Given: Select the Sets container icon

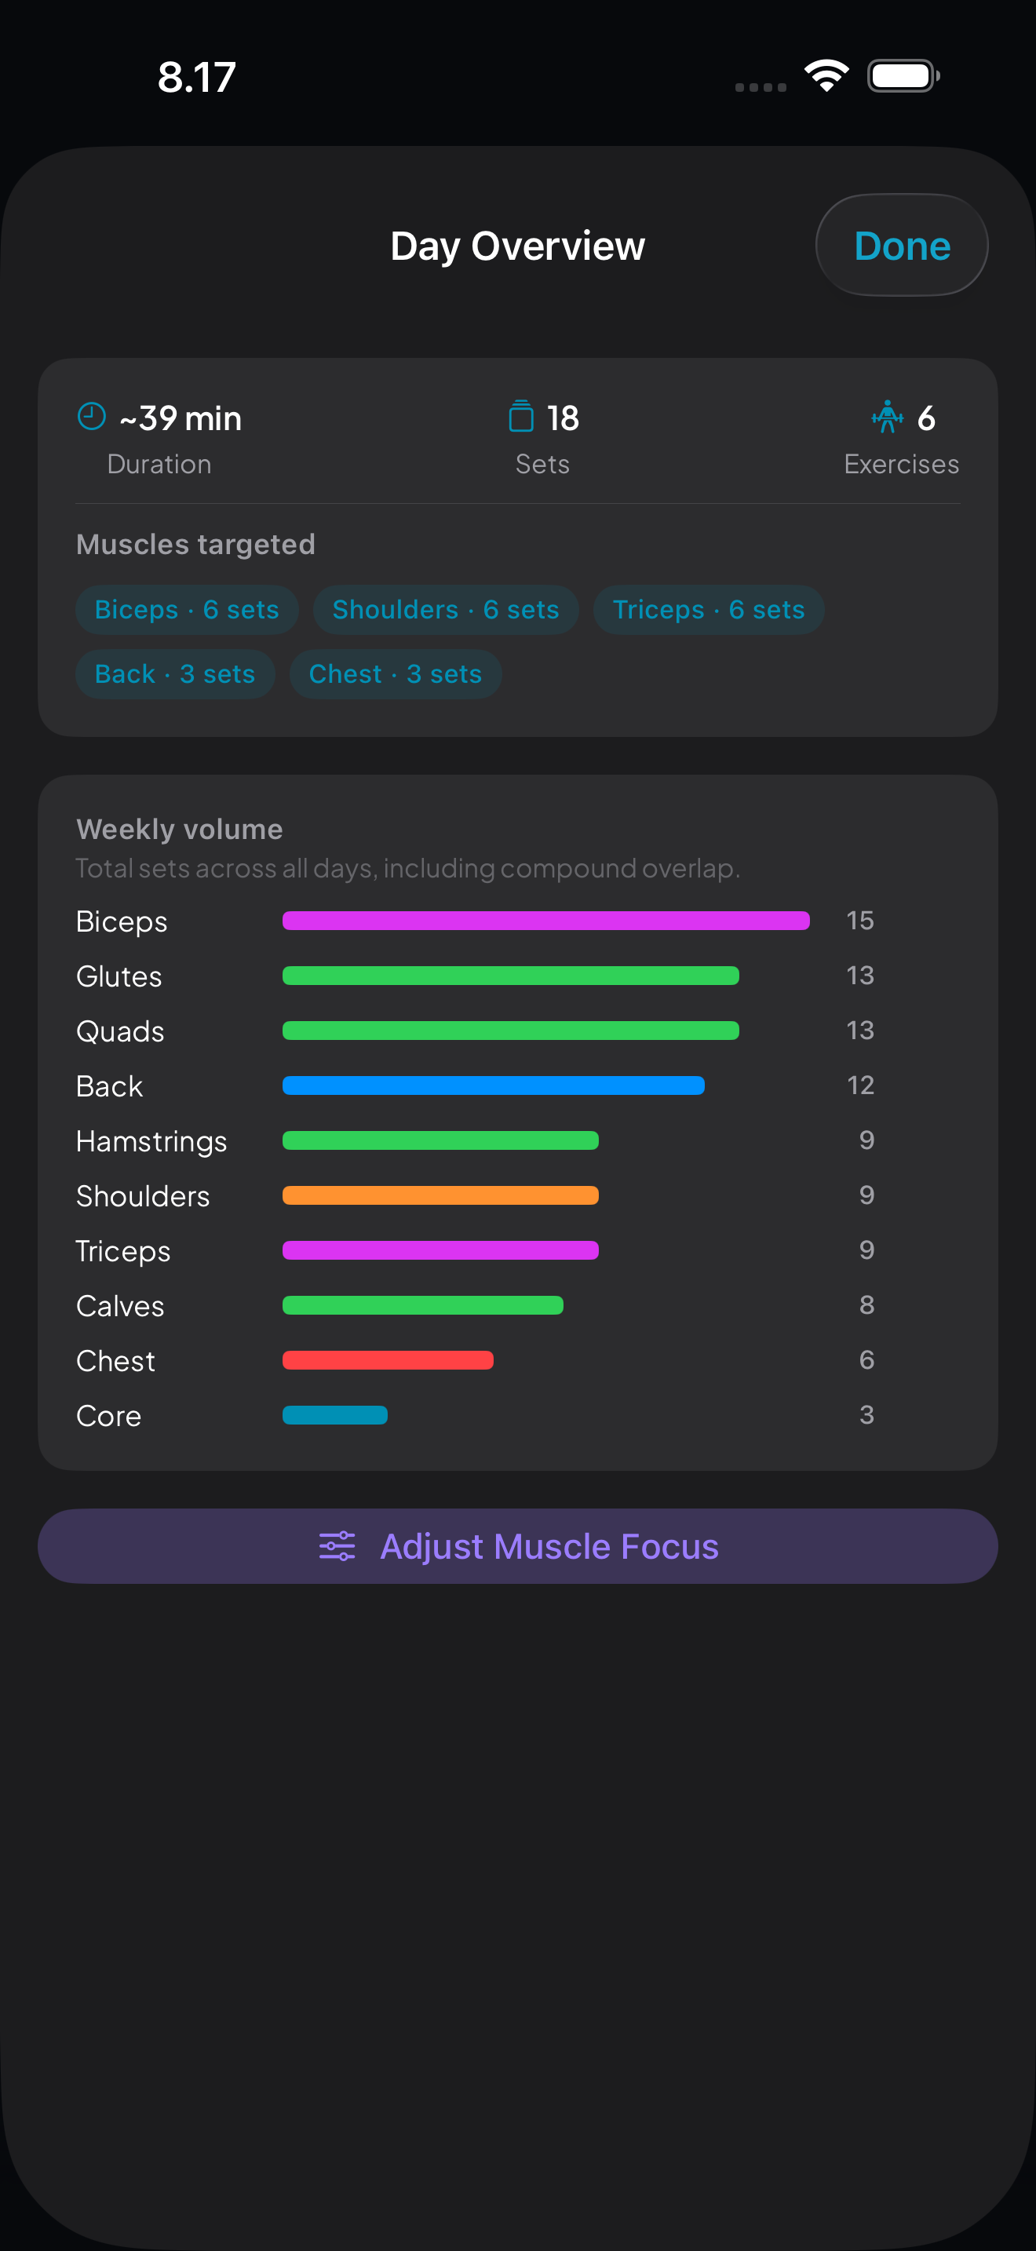Looking at the screenshot, I should (x=520, y=417).
